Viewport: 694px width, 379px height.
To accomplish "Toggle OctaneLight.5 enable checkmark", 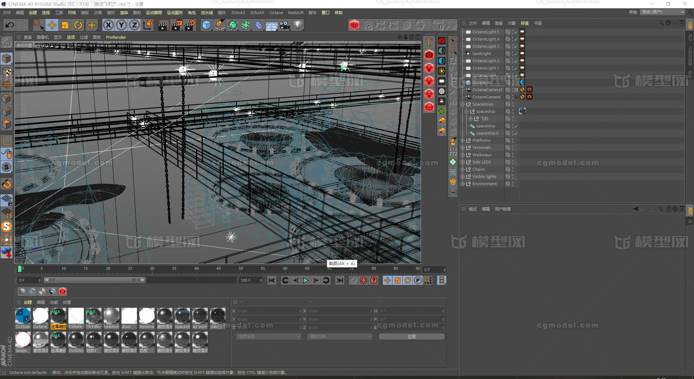I will 516,32.
